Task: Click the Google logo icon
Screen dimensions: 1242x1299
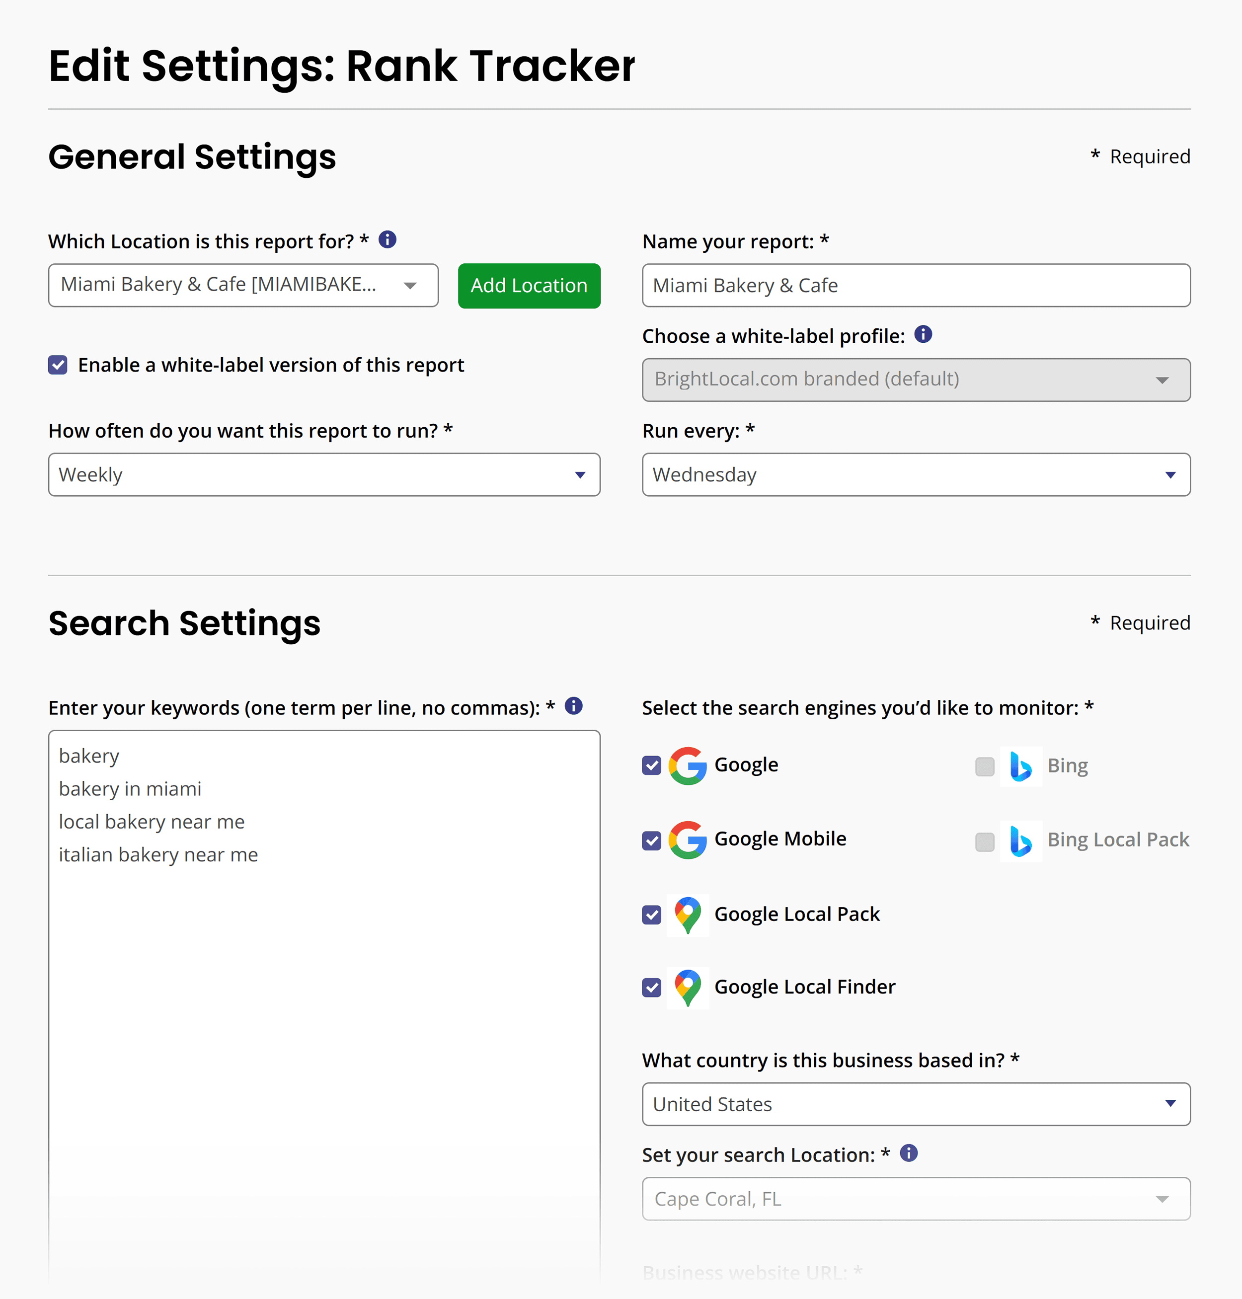Action: [x=687, y=764]
